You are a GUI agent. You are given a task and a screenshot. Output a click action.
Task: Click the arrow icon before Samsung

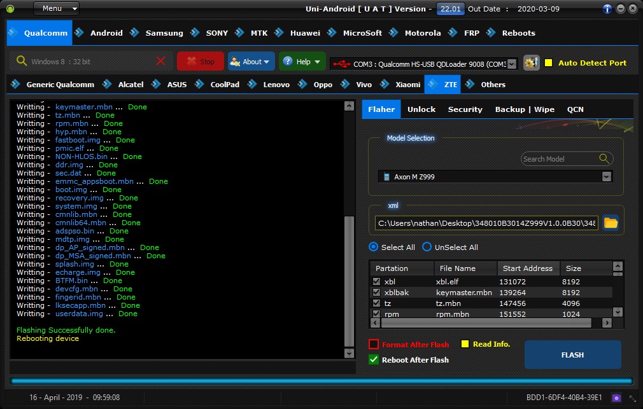click(134, 32)
